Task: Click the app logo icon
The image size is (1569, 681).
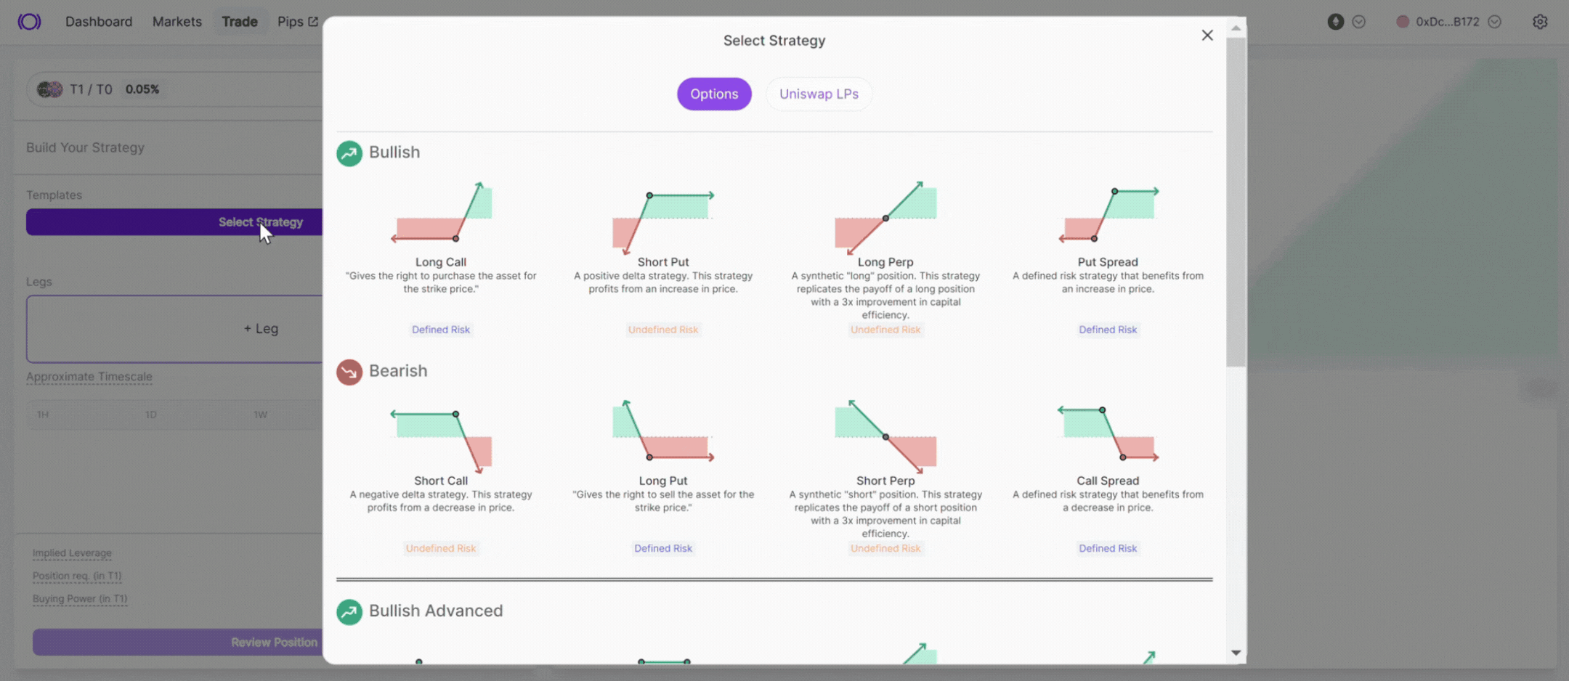Action: tap(29, 22)
